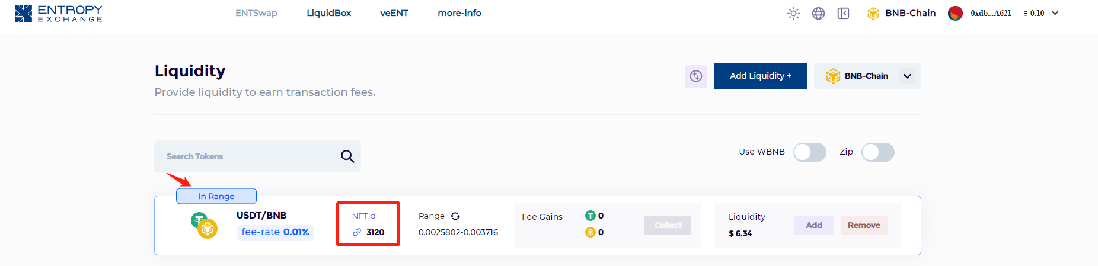Click the history clock icon beside Add Liquidity
This screenshot has height=266, width=1098.
[x=696, y=76]
